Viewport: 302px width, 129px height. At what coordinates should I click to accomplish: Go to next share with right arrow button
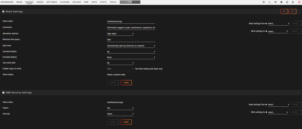(292, 11)
